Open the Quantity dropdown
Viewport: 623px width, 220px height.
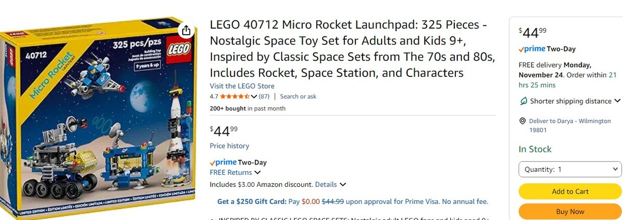tap(570, 169)
